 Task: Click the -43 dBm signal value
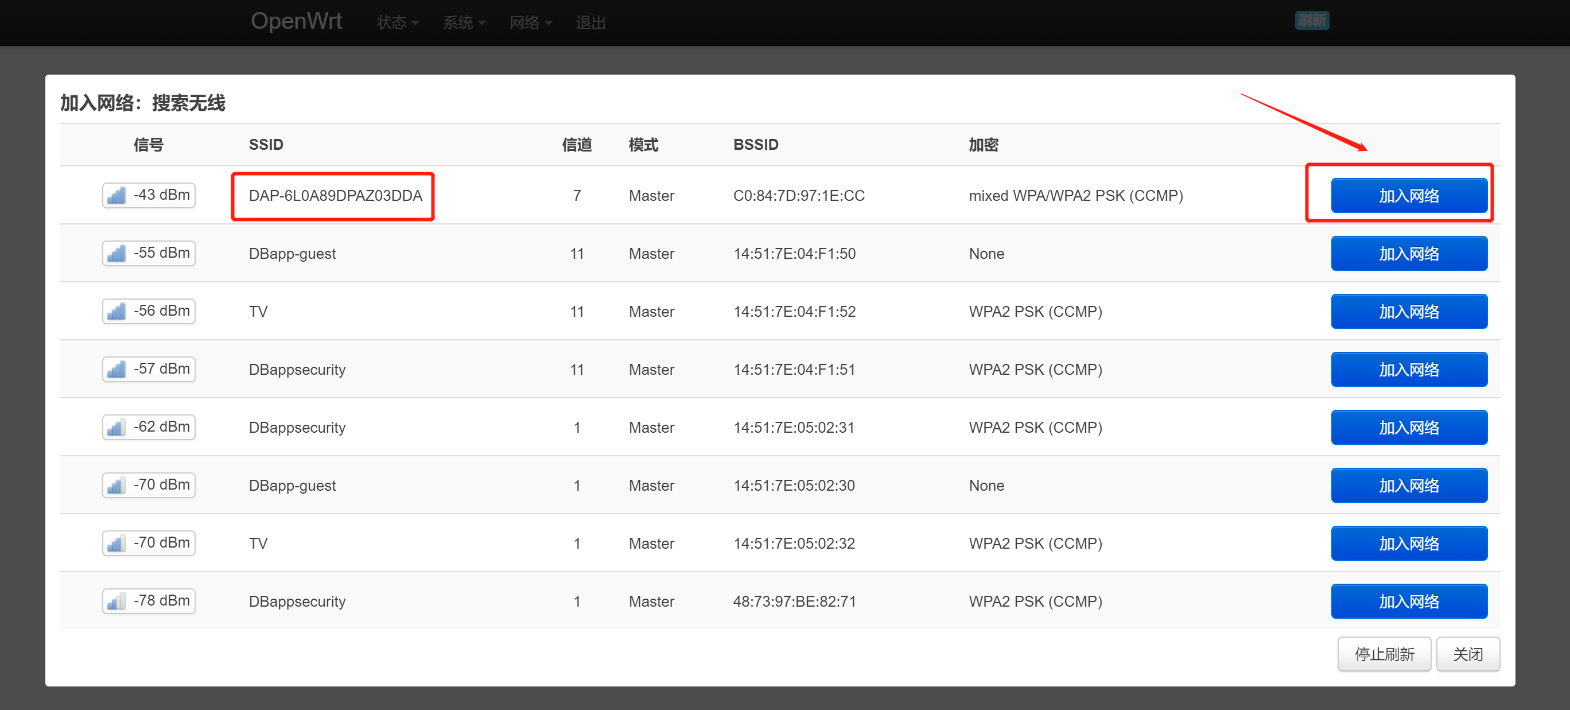click(x=161, y=195)
